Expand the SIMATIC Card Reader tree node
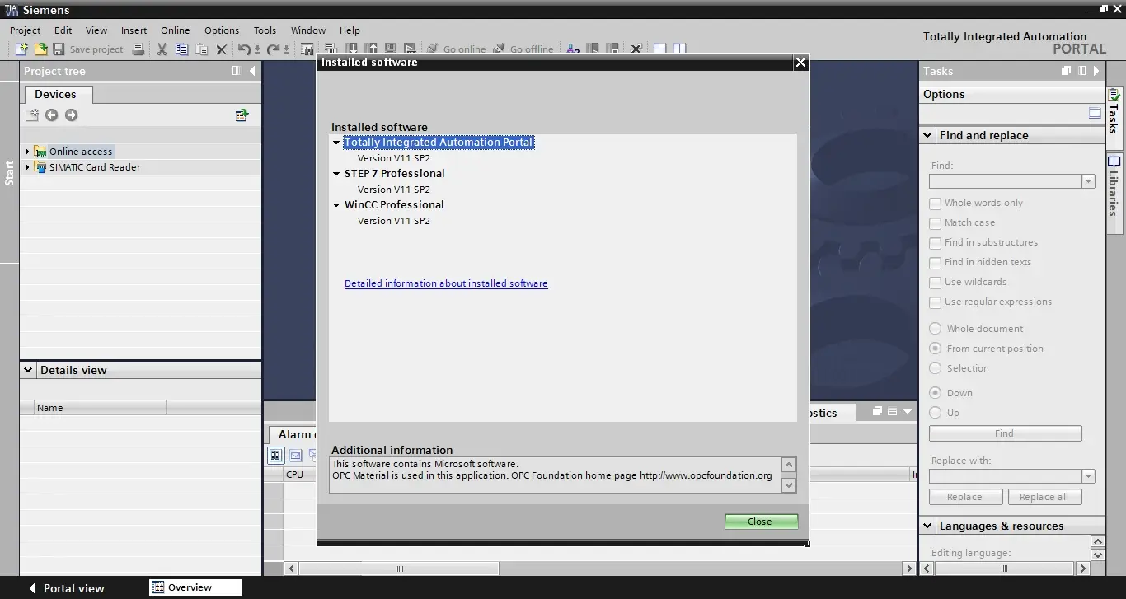This screenshot has height=599, width=1126. tap(27, 167)
